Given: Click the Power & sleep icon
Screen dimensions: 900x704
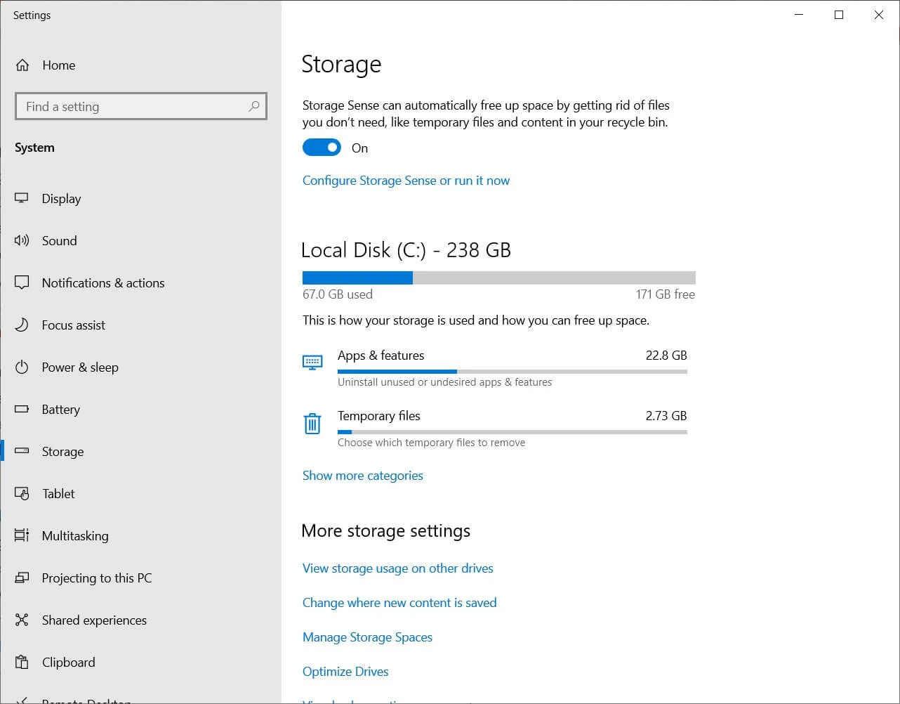Looking at the screenshot, I should click(x=22, y=367).
